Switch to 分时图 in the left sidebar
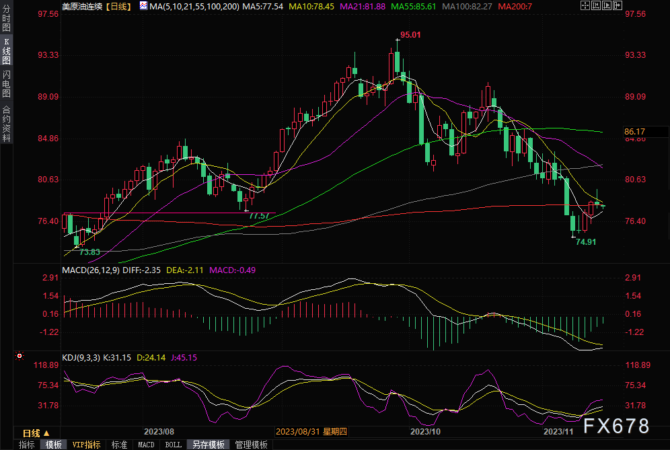Viewport: 670px width, 450px height. (x=6, y=18)
